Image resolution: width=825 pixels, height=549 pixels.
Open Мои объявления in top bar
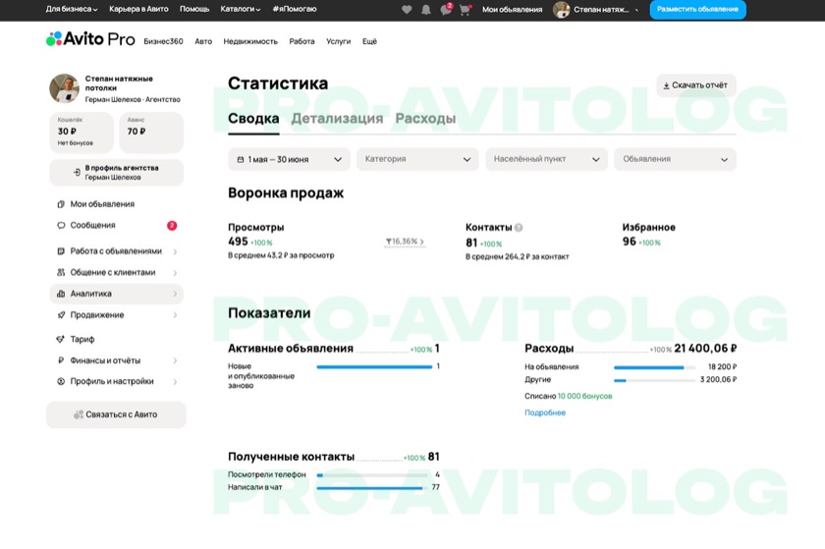click(512, 10)
